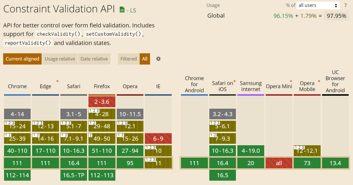The image size is (353, 185).
Task: Select Opera 12.1 version cell
Action: tap(130, 126)
